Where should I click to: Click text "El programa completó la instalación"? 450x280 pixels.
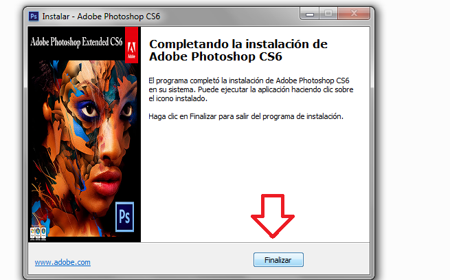point(206,80)
